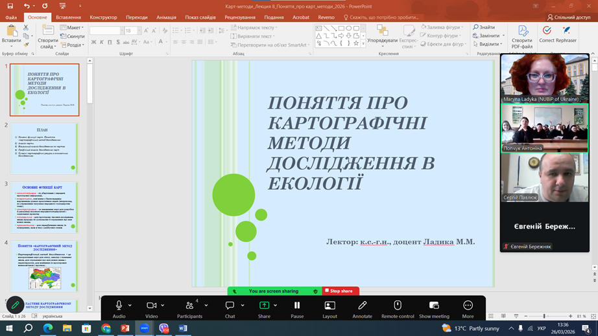Click the Show meeting icon
The width and height of the screenshot is (598, 336).
(x=434, y=306)
